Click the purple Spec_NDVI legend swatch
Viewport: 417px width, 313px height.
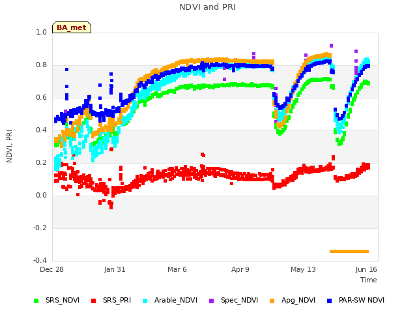[x=211, y=301]
